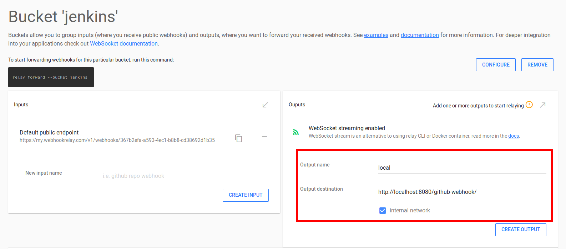
Task: Click the minus icon beside default endpoint
Action: [x=264, y=137]
